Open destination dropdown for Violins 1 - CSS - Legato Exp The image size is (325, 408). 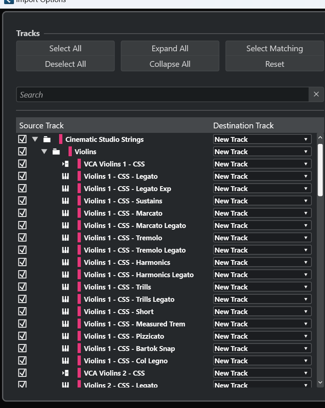[x=262, y=189]
